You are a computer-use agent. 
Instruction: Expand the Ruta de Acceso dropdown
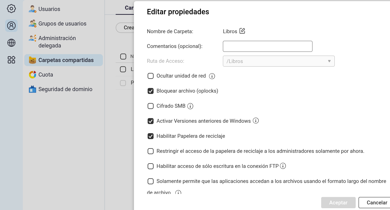278,61
